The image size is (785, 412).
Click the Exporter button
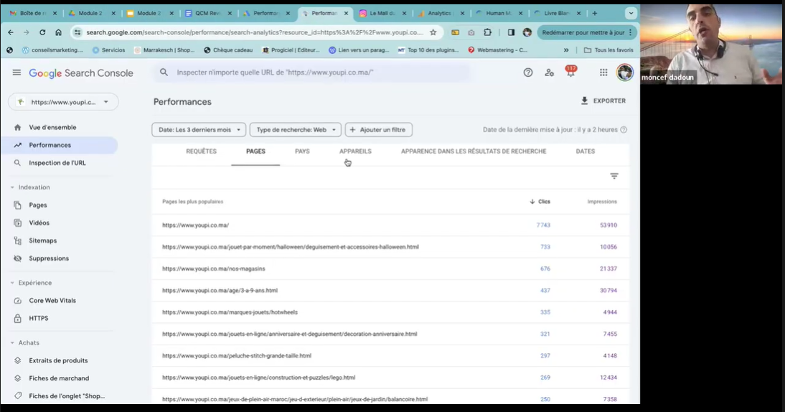603,100
